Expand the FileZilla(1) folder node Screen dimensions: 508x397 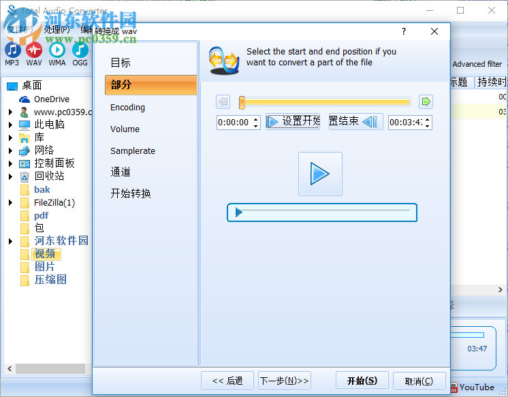click(10, 203)
